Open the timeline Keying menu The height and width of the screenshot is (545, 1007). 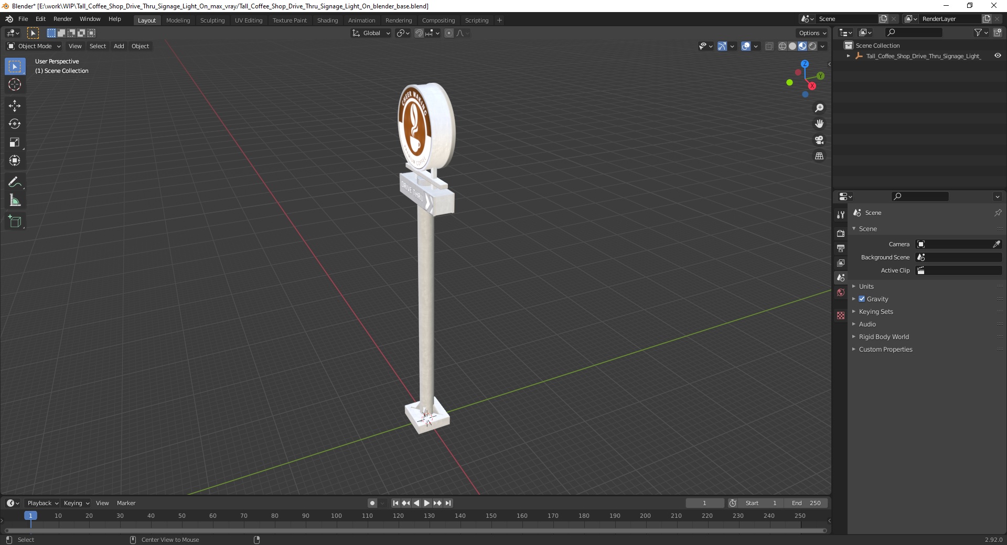click(76, 503)
